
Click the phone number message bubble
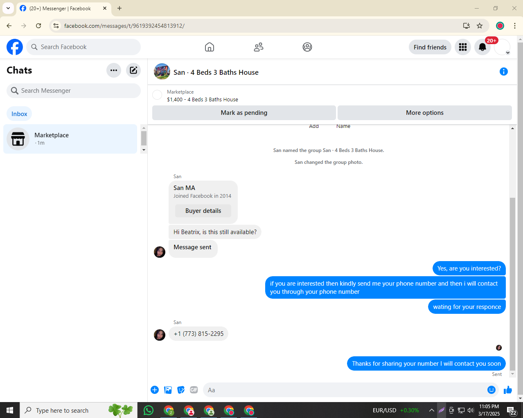point(198,334)
